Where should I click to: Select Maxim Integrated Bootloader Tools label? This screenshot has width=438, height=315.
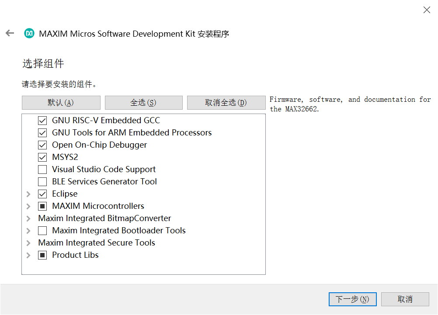tap(119, 230)
